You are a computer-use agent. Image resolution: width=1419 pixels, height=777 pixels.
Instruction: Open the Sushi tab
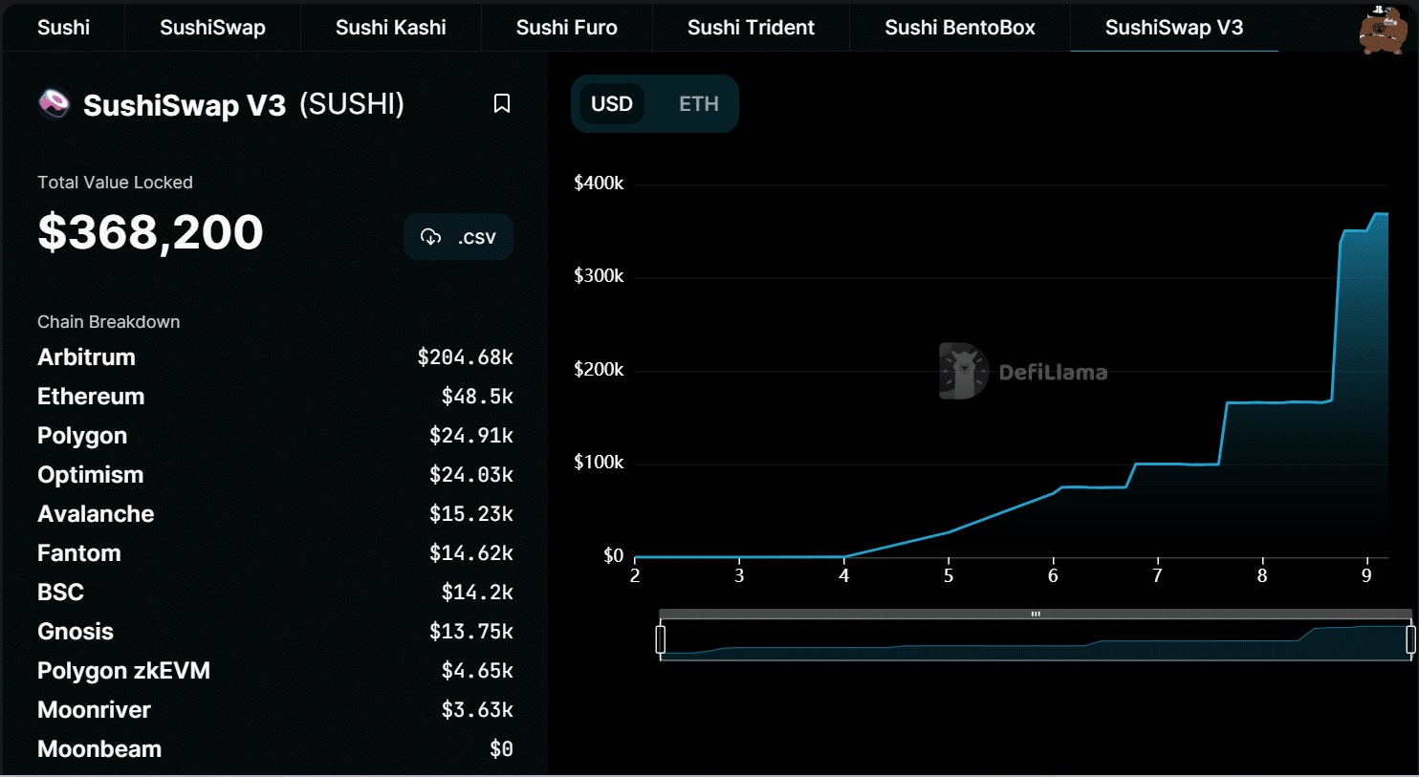click(x=63, y=28)
